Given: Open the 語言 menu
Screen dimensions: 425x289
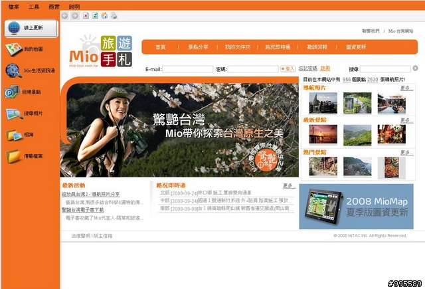Looking at the screenshot, I should pos(54,7).
